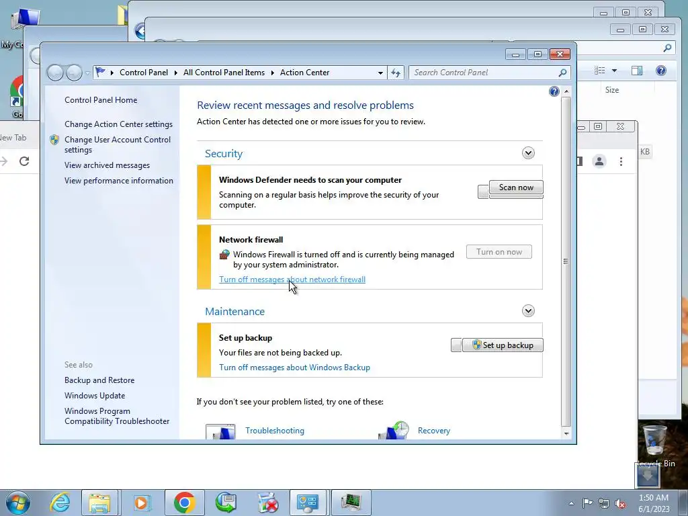Open Windows Update link
This screenshot has width=688, height=516.
[95, 395]
